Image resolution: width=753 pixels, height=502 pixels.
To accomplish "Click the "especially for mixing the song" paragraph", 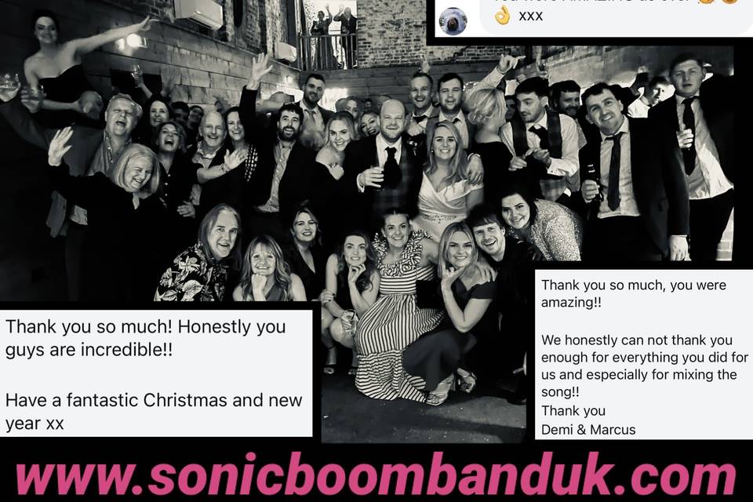I will tap(645, 366).
